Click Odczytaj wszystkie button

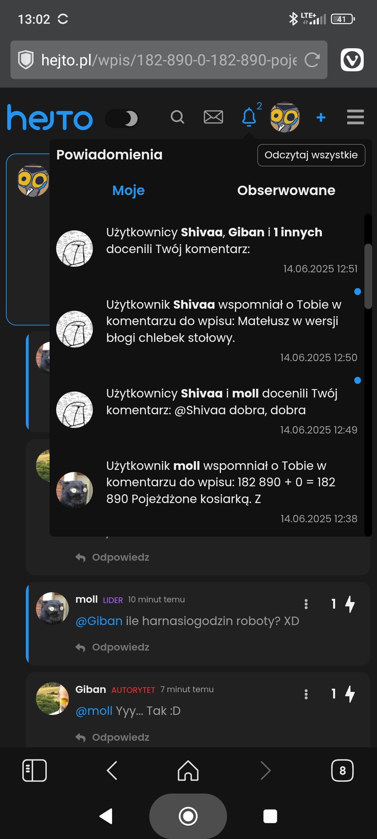coord(311,155)
